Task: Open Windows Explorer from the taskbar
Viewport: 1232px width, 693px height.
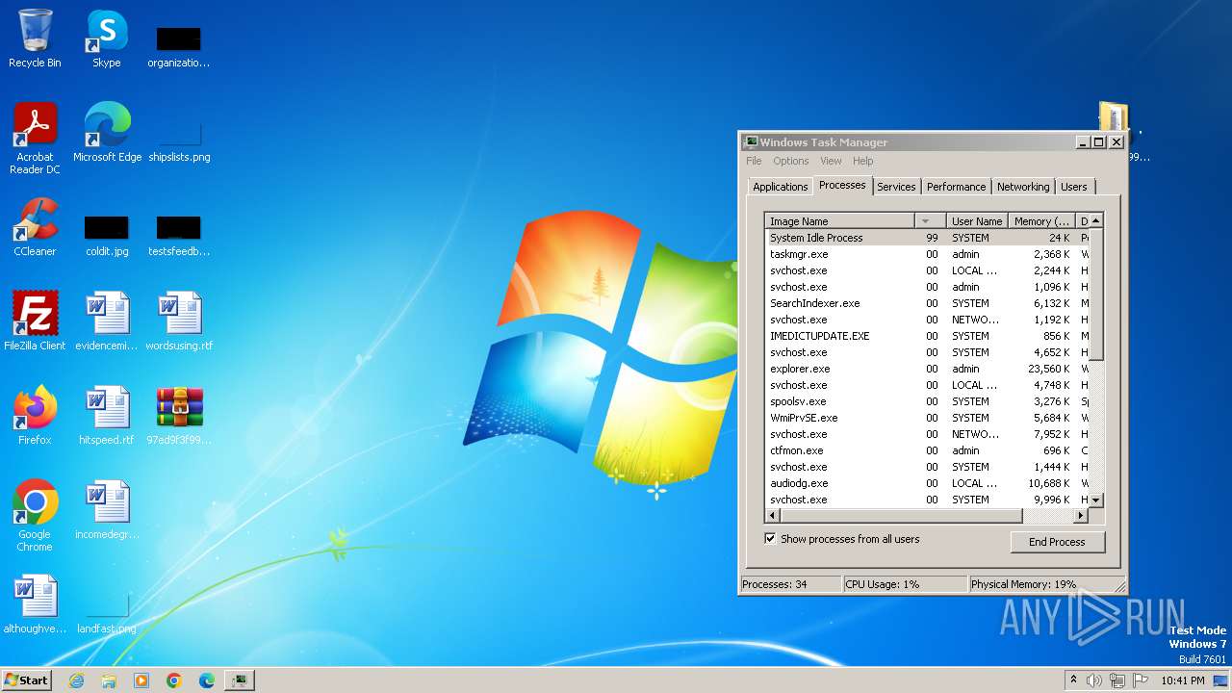Action: [109, 680]
